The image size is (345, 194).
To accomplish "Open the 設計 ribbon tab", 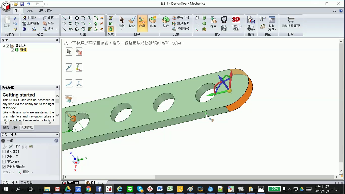I will point(18,11).
